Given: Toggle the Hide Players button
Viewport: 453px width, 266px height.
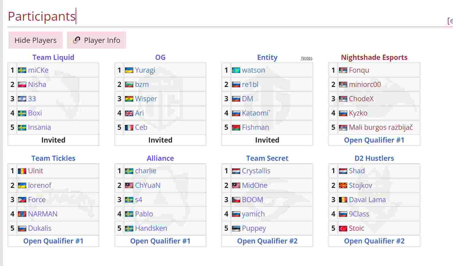Looking at the screenshot, I should 36,40.
